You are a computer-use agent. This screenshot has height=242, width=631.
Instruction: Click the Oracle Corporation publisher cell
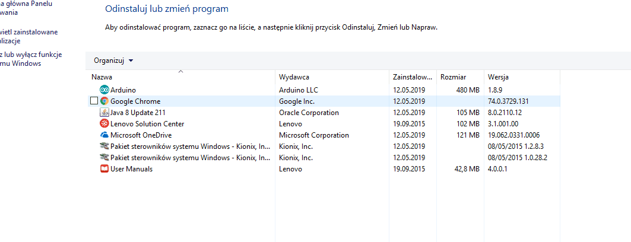(309, 113)
